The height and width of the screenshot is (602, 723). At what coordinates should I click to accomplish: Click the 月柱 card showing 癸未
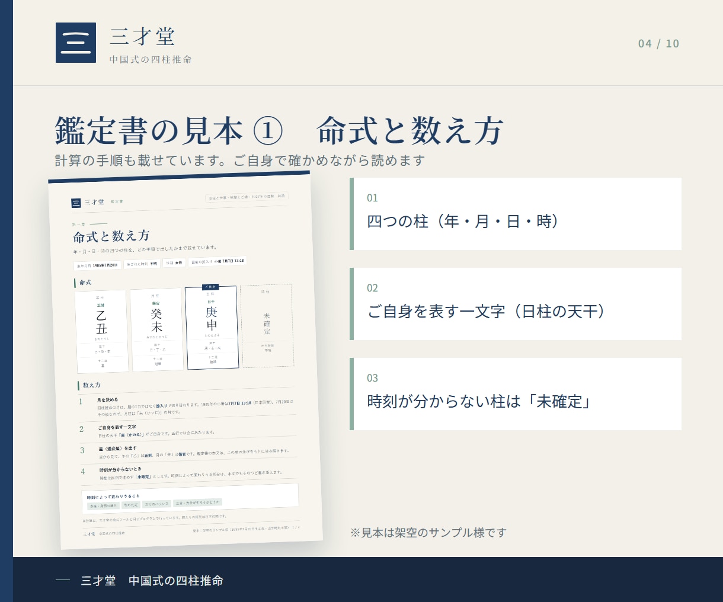click(x=156, y=329)
